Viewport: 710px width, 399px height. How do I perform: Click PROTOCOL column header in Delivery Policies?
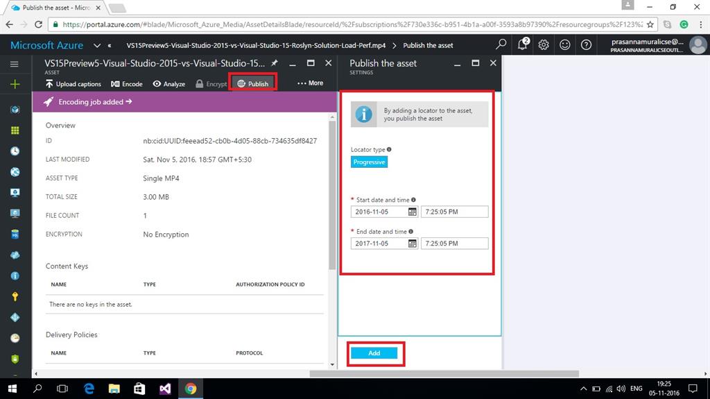coord(249,353)
